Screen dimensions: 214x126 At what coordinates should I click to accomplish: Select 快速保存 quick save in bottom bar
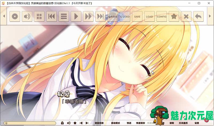point(140,123)
